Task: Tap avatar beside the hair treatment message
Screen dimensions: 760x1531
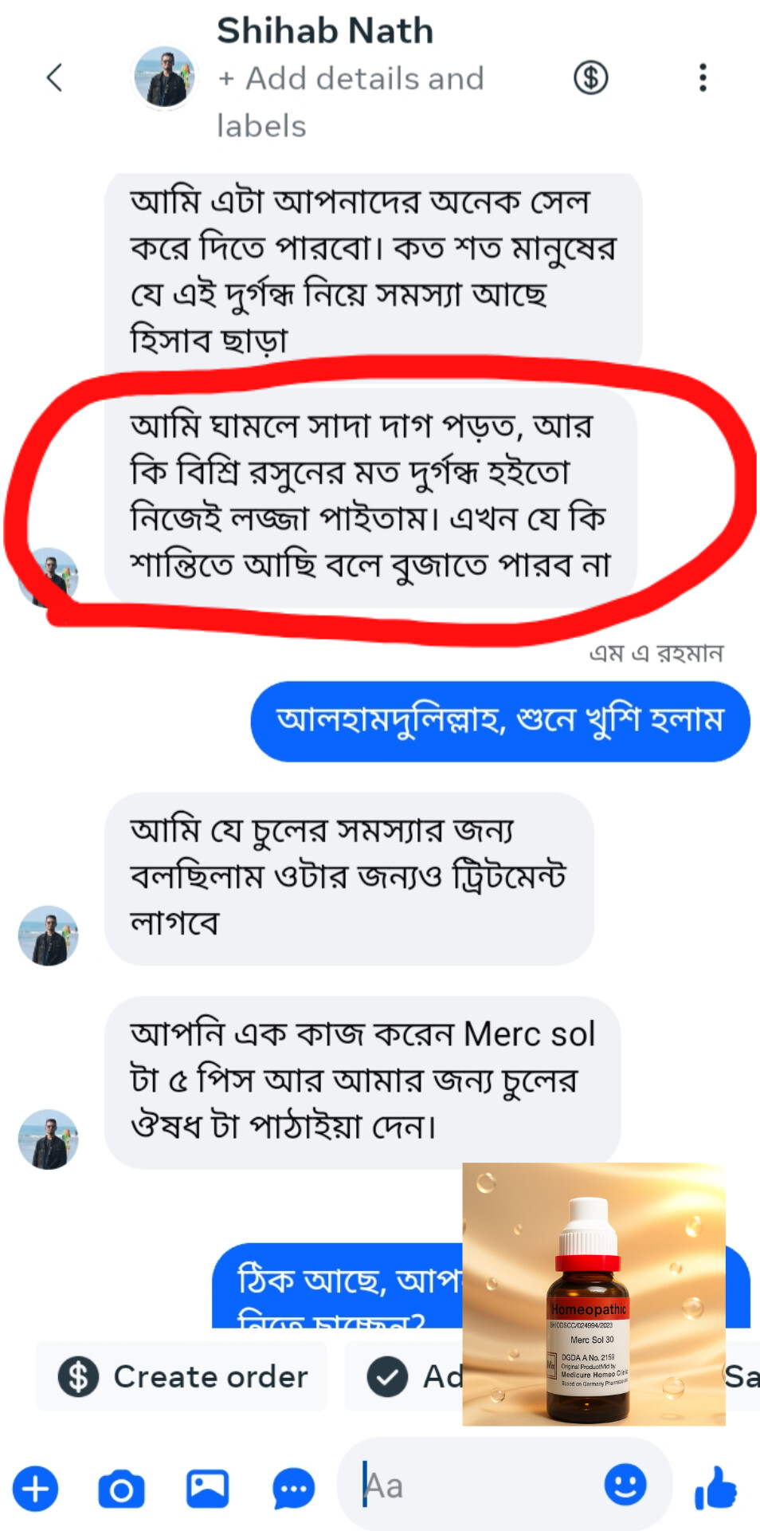Action: click(x=49, y=935)
